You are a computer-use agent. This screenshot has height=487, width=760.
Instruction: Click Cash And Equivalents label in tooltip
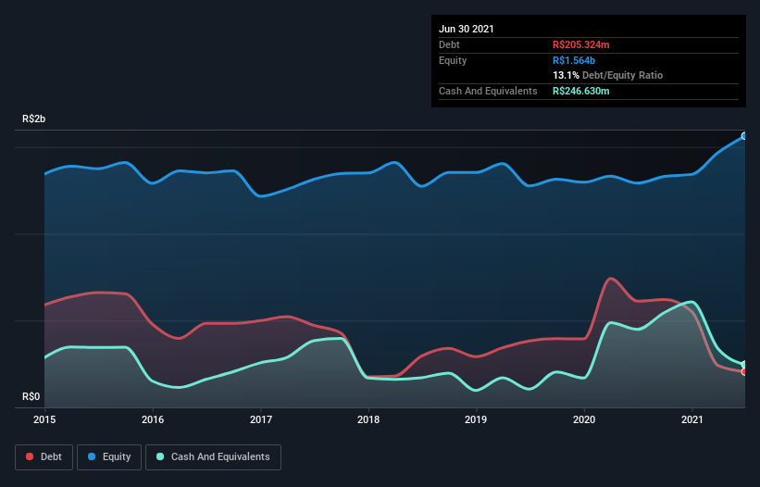[488, 91]
